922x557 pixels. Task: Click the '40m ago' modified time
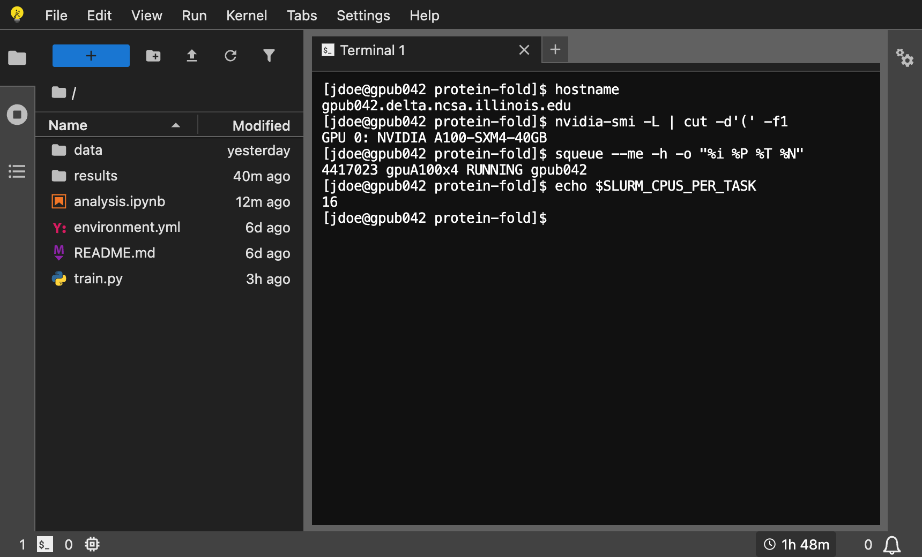tap(262, 176)
